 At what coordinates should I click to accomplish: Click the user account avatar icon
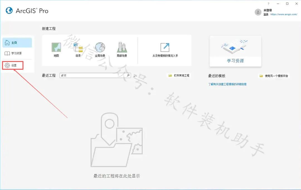tap(258, 12)
